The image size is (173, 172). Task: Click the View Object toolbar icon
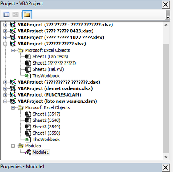click(15, 15)
